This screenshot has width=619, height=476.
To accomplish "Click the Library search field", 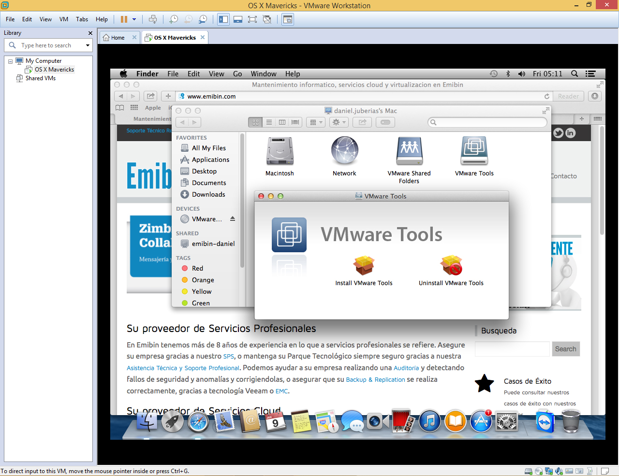I will click(x=51, y=45).
